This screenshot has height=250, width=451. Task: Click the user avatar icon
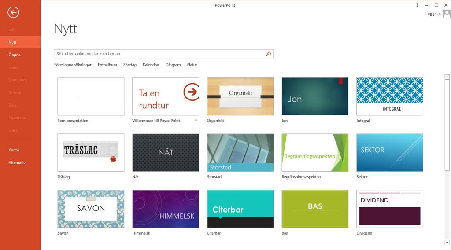[447, 14]
